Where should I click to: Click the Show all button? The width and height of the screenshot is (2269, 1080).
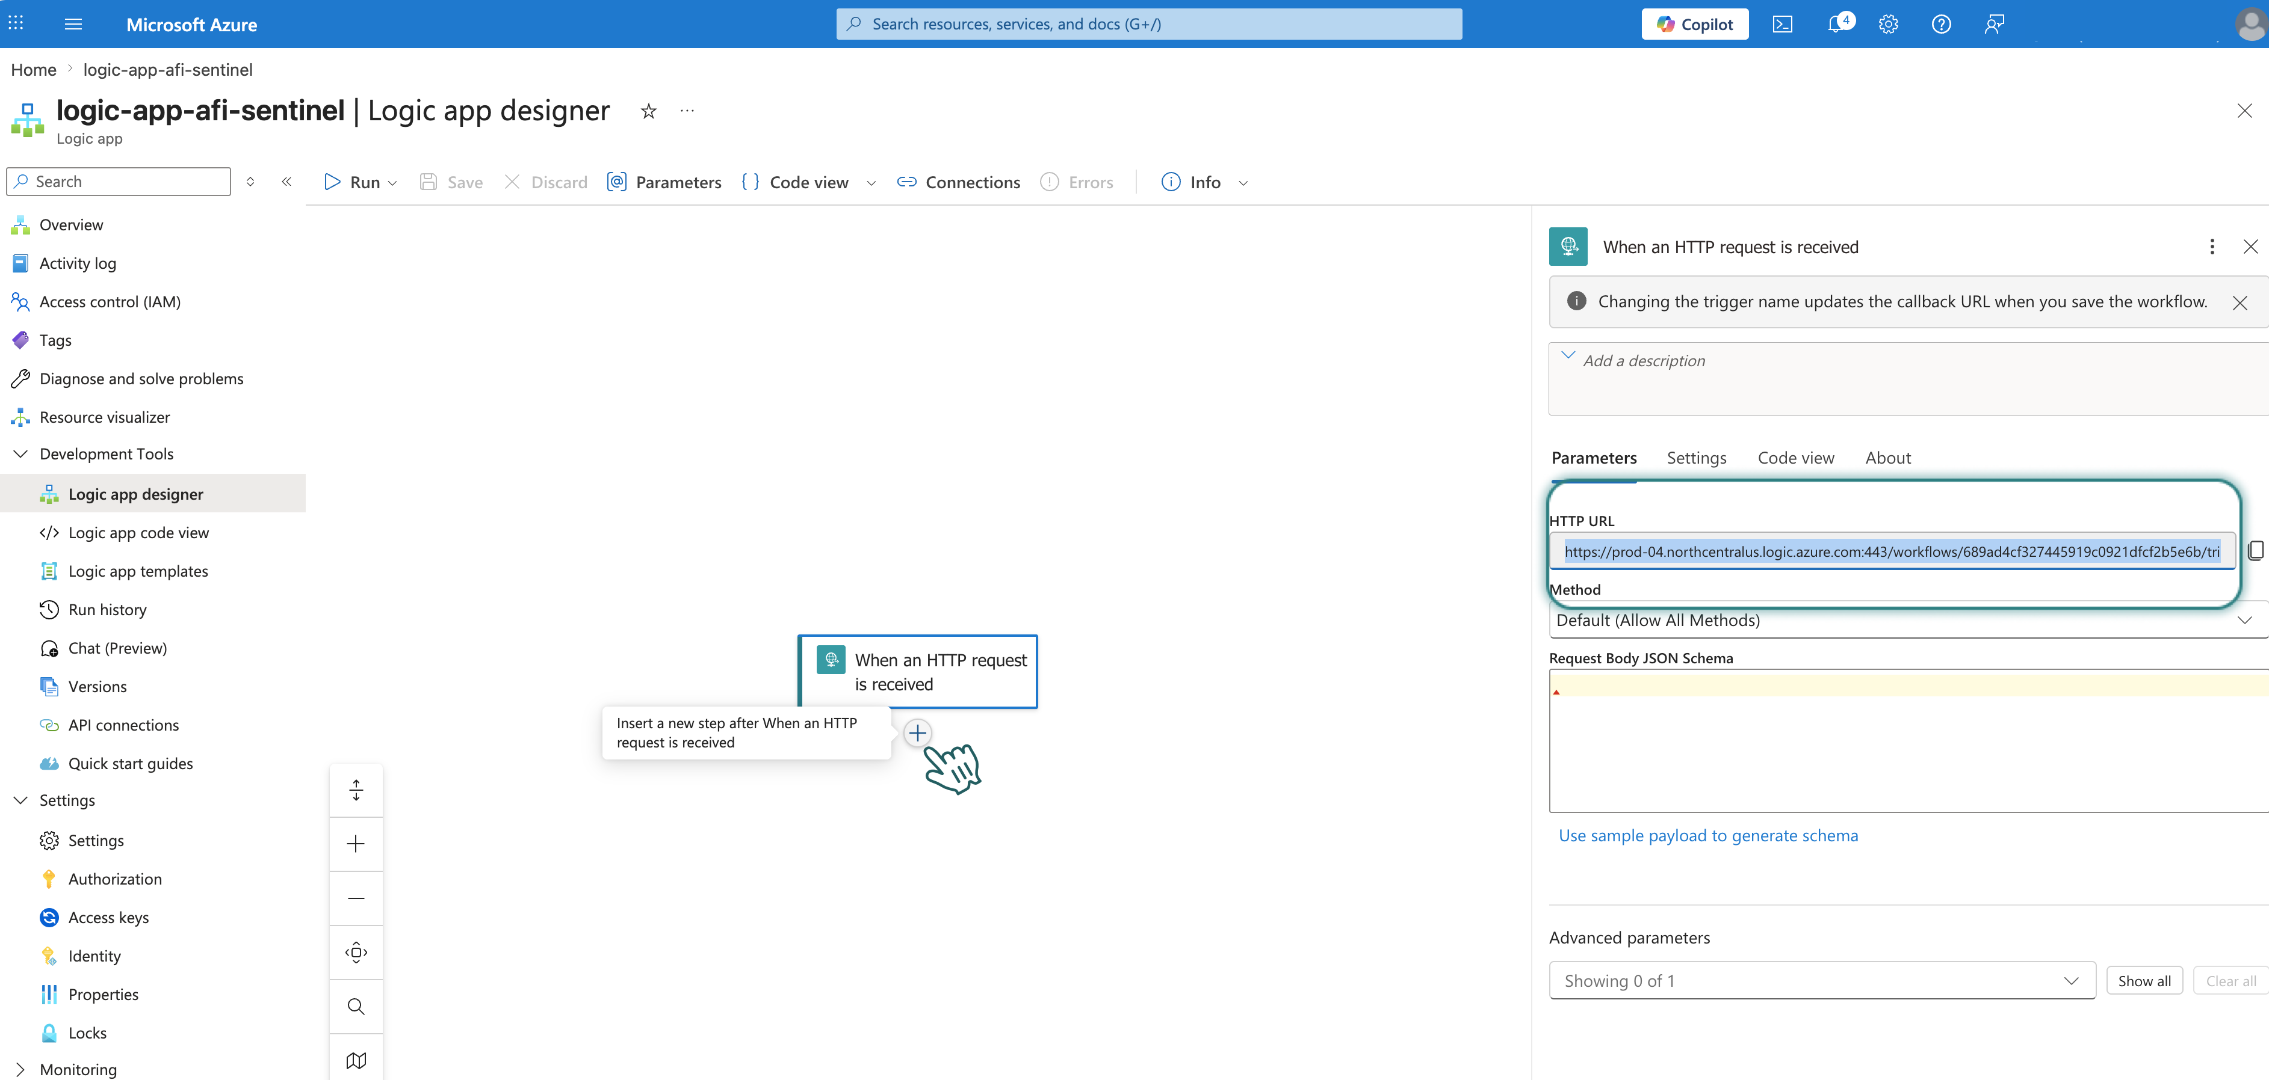point(2143,981)
